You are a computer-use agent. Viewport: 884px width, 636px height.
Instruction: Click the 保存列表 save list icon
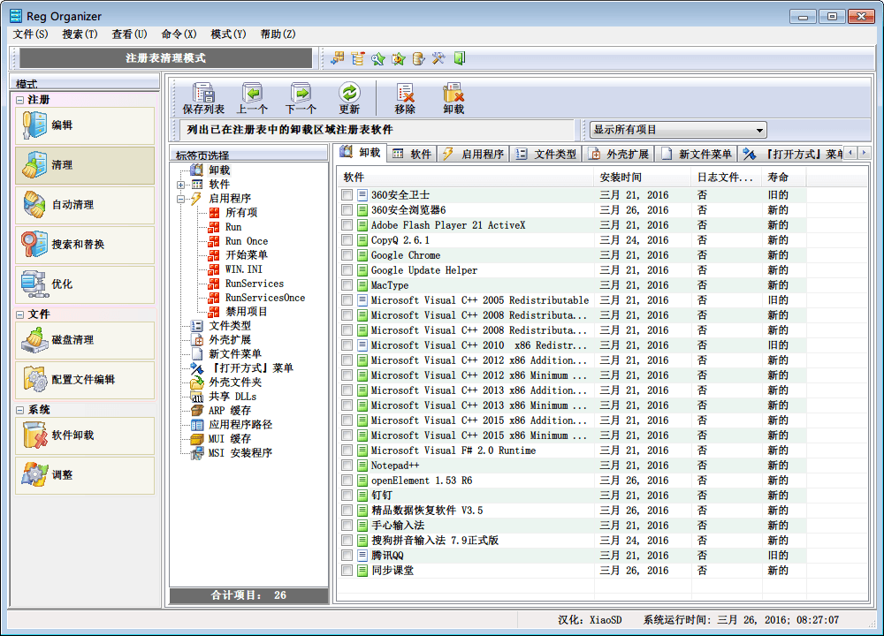(203, 98)
